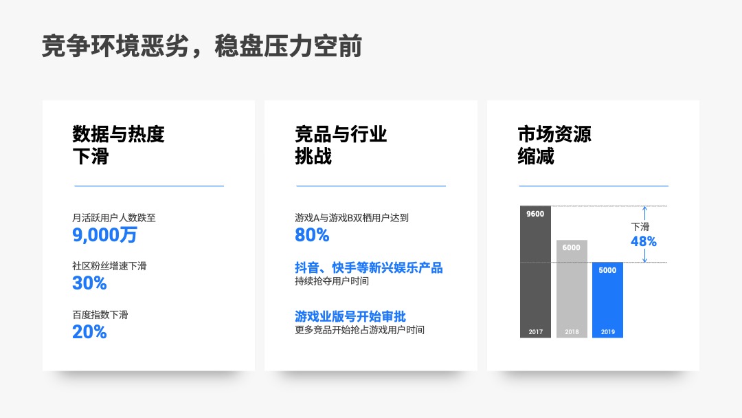Click the 2017 year label
The height and width of the screenshot is (418, 742).
coord(536,332)
